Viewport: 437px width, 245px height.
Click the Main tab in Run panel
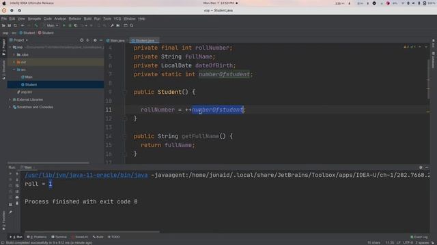pos(27,167)
